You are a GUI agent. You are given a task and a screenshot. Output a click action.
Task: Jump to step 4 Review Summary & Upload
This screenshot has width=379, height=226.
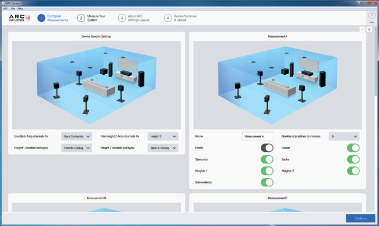(181, 18)
